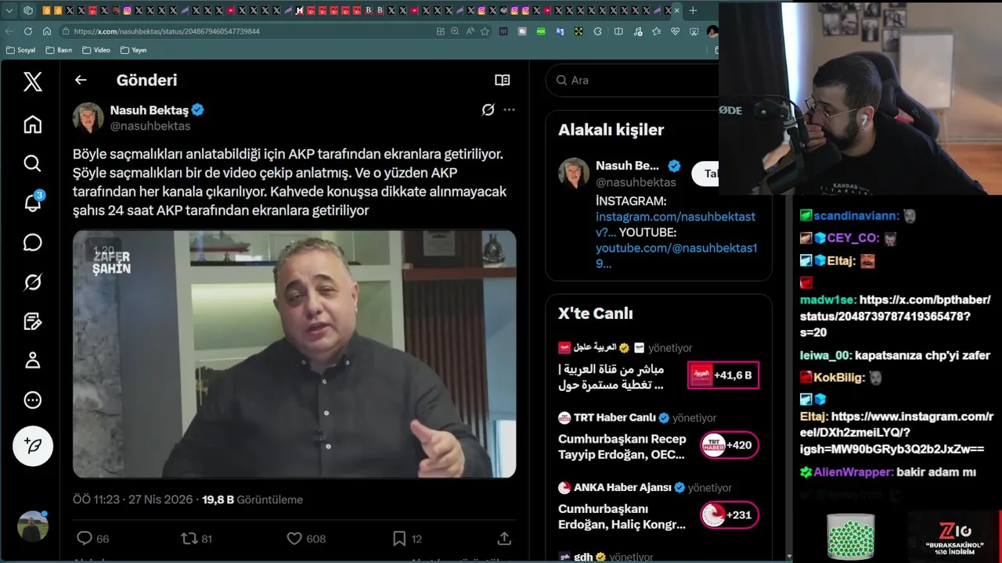Go back with the Gönderi arrow
Viewport: 1002px width, 563px height.
point(81,80)
